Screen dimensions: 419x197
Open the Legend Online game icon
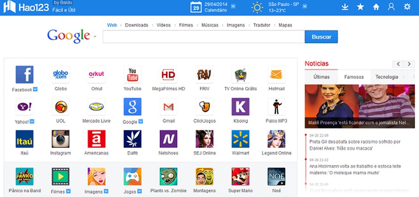click(x=276, y=139)
